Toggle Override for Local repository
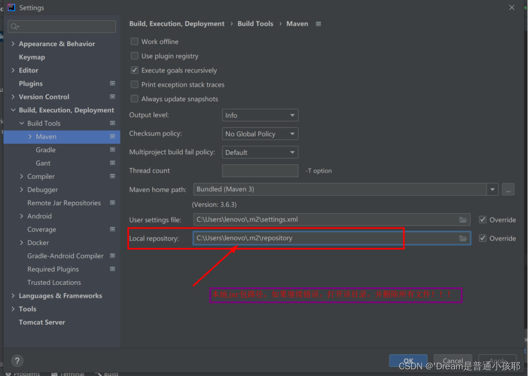528x376 pixels. click(483, 238)
